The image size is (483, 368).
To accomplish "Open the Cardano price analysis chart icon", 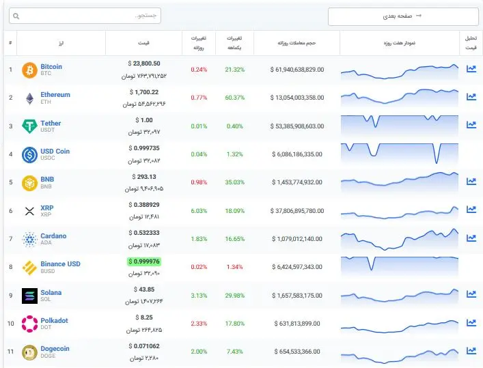I will [x=471, y=238].
